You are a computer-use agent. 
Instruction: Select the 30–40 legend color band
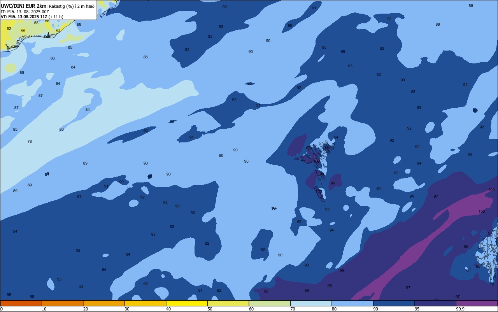point(145,303)
